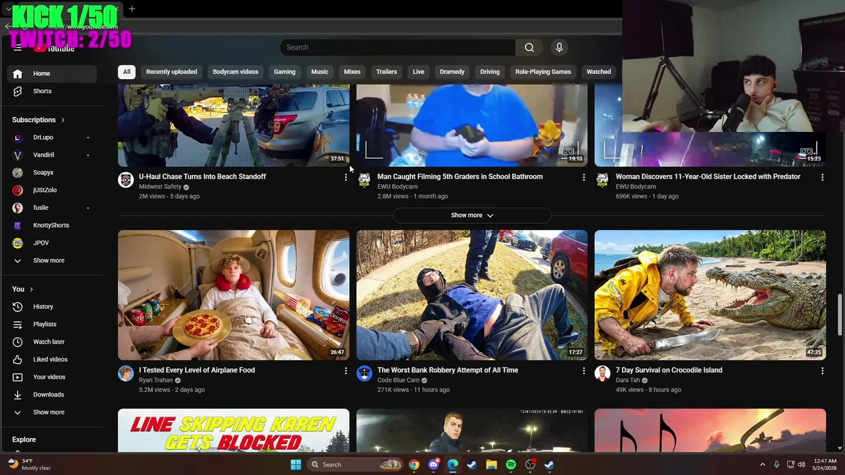Viewport: 845px width, 475px height.
Task: Click the YouTube search input field
Action: click(397, 47)
